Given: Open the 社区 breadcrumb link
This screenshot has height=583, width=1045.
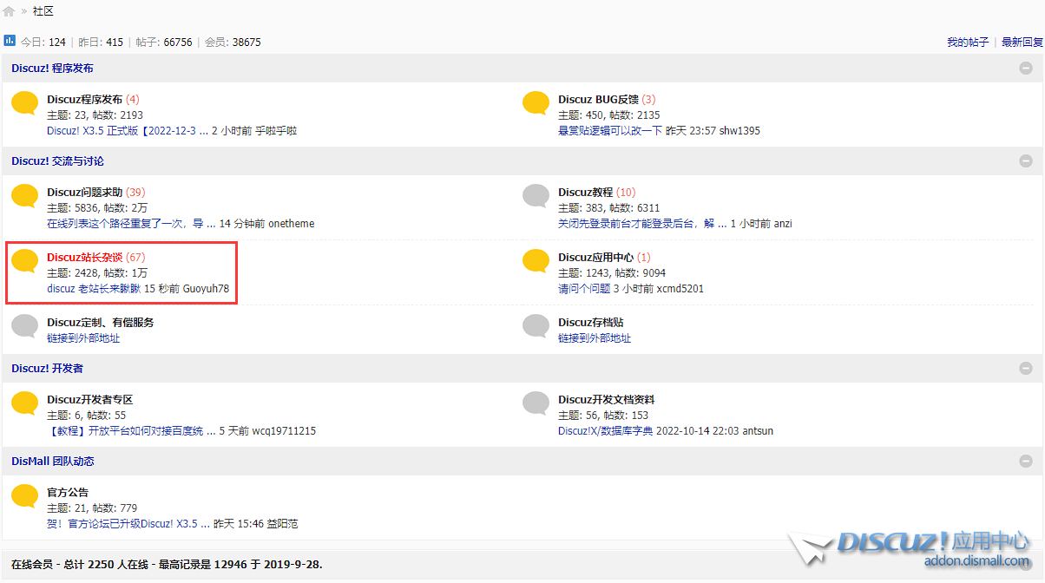Looking at the screenshot, I should click(43, 11).
